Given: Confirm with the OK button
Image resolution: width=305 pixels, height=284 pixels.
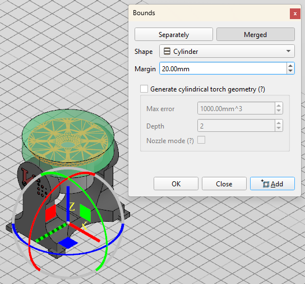Looking at the screenshot, I should tap(176, 184).
